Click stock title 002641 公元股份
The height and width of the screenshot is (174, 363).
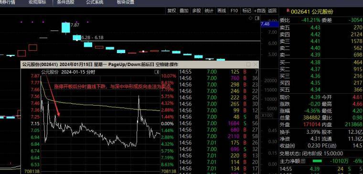click(x=312, y=11)
